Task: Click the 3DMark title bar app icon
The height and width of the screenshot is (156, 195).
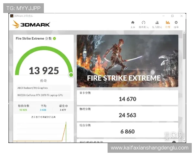Action: pyautogui.click(x=12, y=16)
